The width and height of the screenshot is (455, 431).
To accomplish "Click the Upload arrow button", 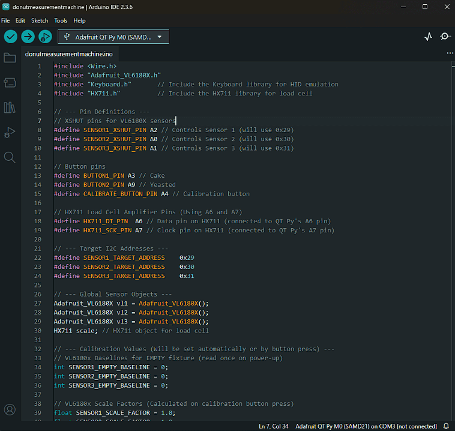I will (x=28, y=37).
